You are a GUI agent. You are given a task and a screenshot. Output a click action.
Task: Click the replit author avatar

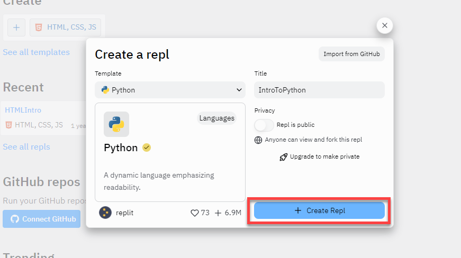[105, 213]
